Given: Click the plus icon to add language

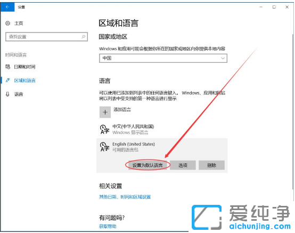Looking at the screenshot, I should (105, 112).
